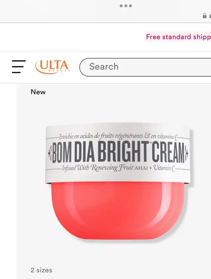This screenshot has width=211, height=279.
Task: Click the white promo strip left of shipping text
Action: [72, 37]
